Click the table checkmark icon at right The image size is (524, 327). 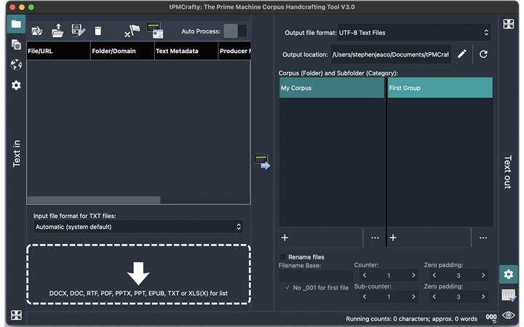point(509,295)
